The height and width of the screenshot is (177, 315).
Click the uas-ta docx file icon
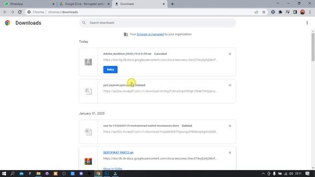coord(88,132)
